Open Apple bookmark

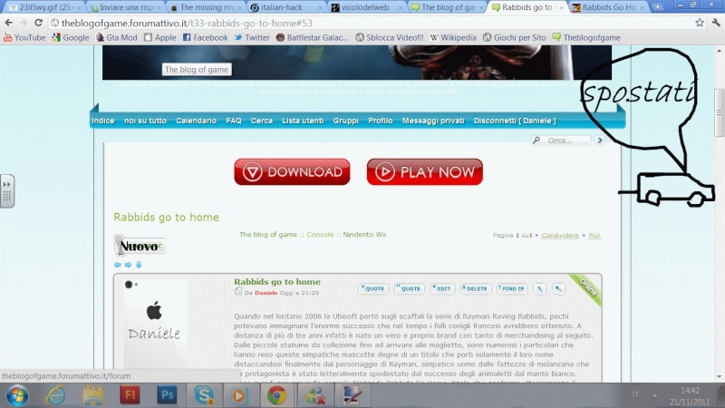(160, 37)
